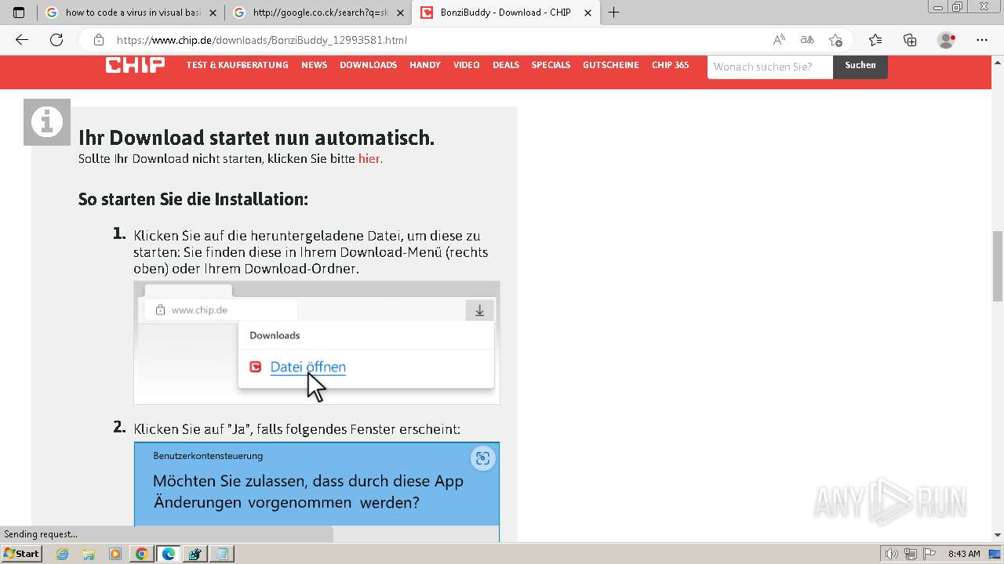
Task: Open File Explorer from the taskbar
Action: [89, 554]
